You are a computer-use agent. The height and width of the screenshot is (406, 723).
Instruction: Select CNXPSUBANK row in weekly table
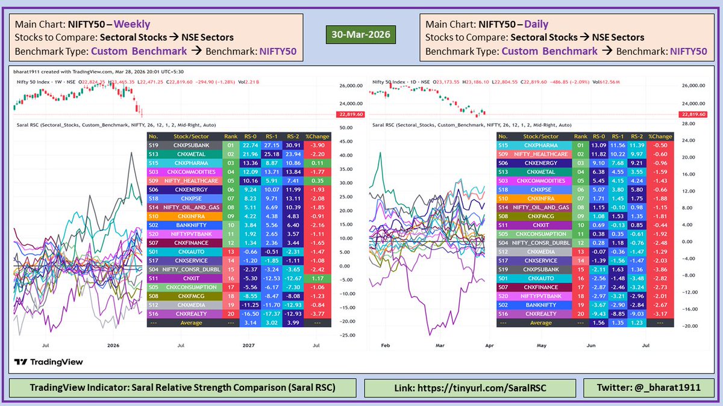[x=239, y=145]
